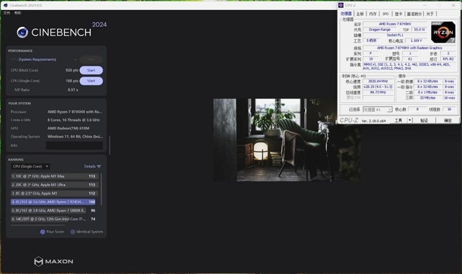Click the rendered room scene preview
This screenshot has width=462, height=274.
286,140
